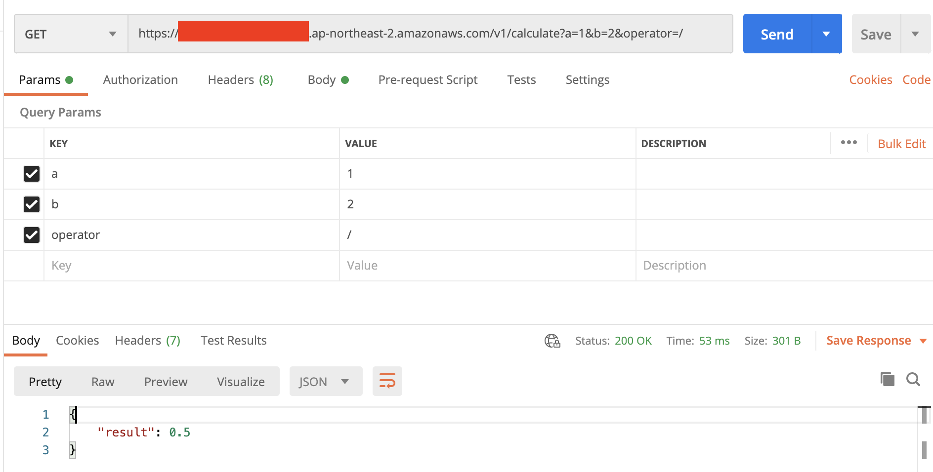Click the network globe lock icon
The image size is (933, 472).
point(552,341)
